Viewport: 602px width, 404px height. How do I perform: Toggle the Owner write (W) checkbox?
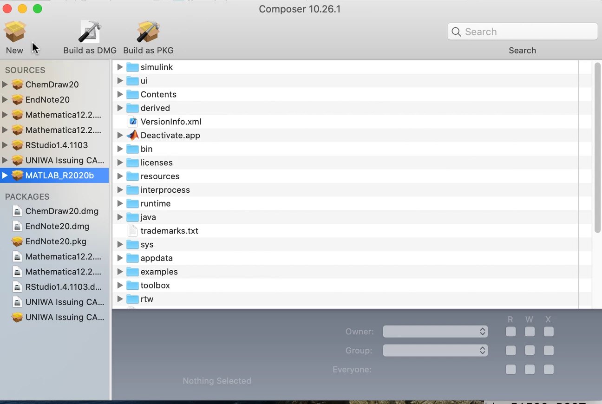[530, 332]
